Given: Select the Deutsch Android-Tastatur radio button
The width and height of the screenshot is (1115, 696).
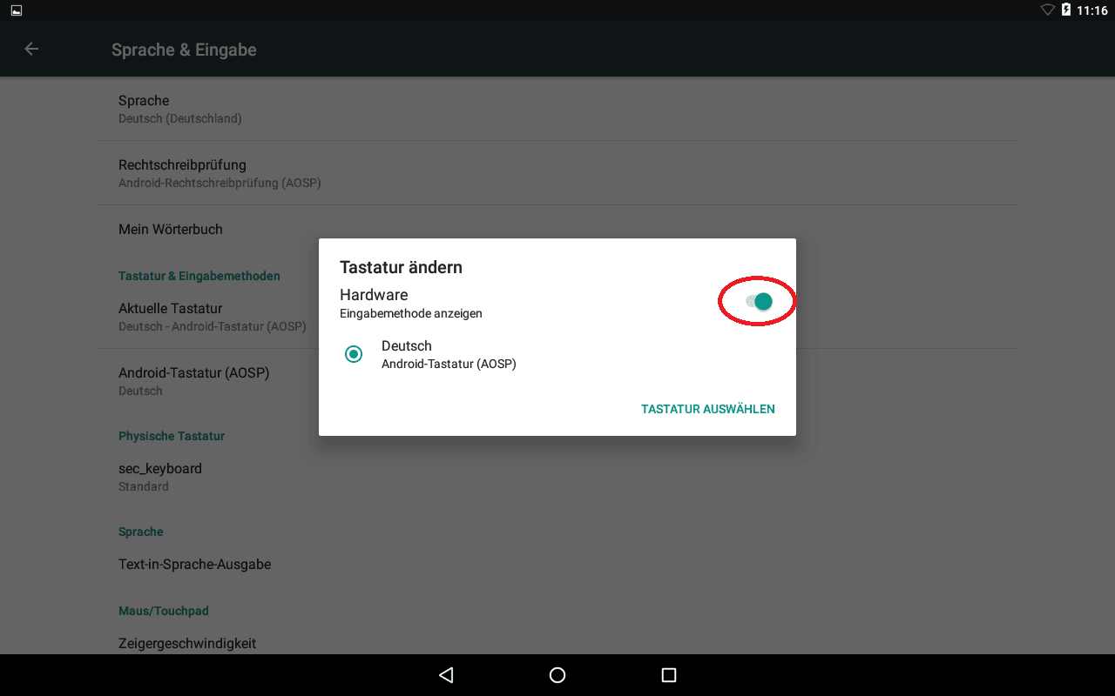Looking at the screenshot, I should point(354,354).
